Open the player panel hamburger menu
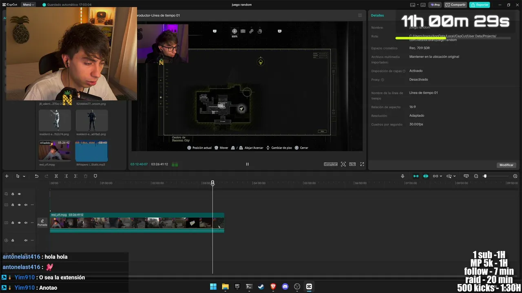522x293 pixels. [x=360, y=15]
